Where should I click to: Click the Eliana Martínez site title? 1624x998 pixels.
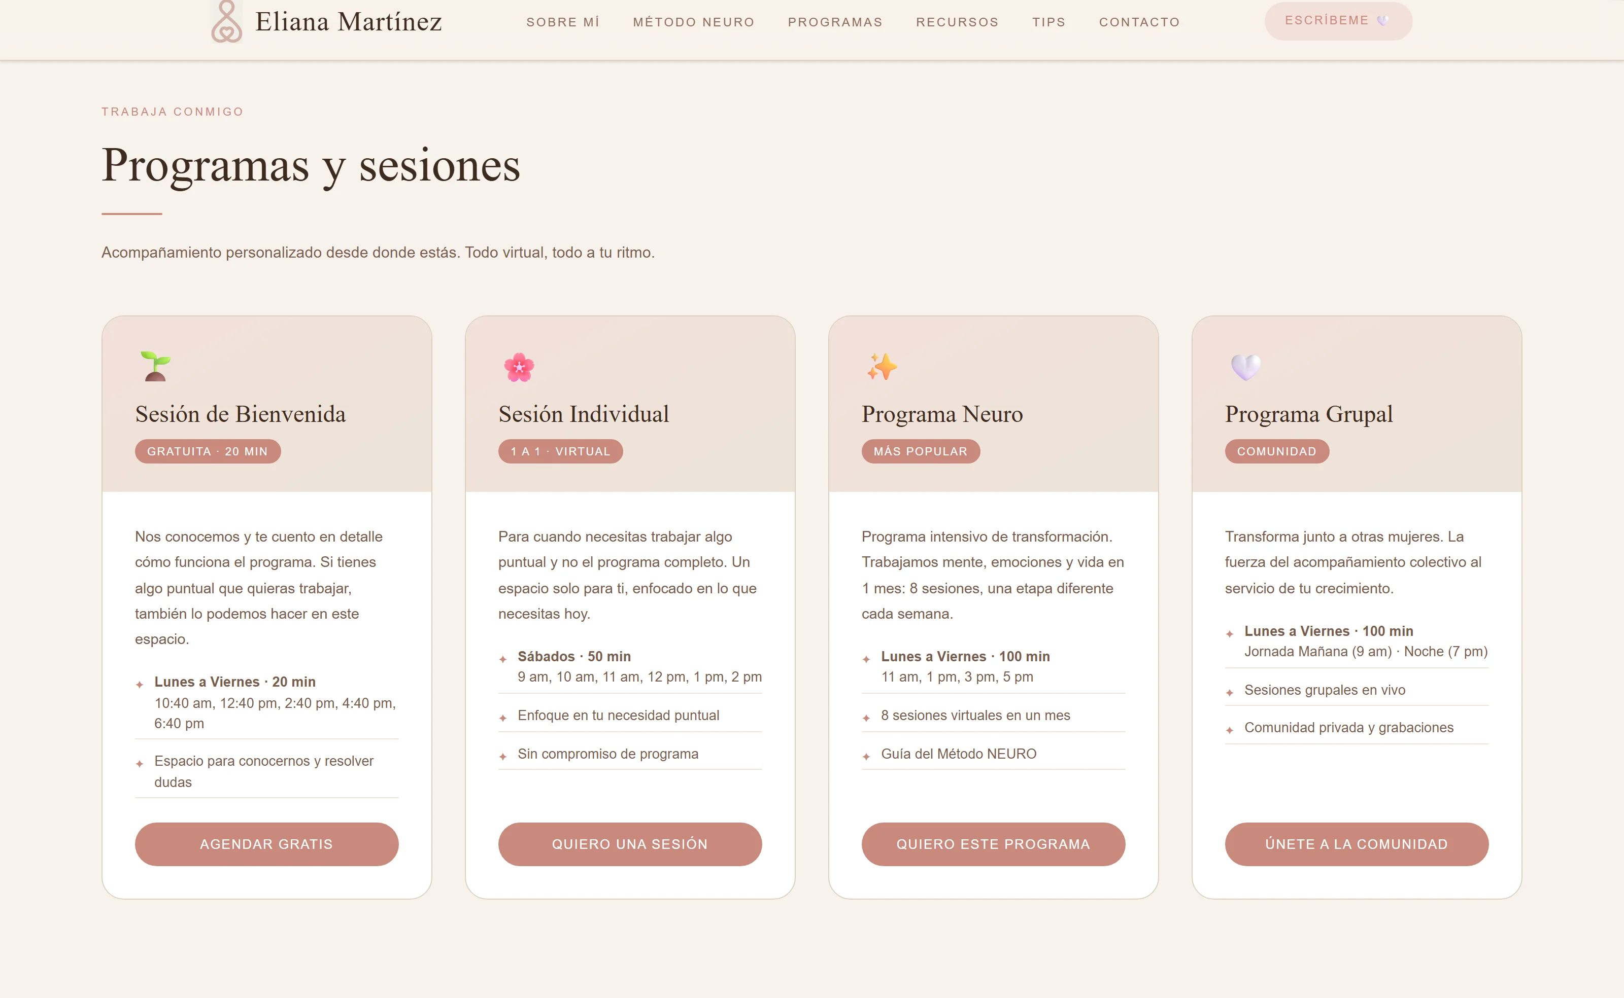pyautogui.click(x=349, y=22)
